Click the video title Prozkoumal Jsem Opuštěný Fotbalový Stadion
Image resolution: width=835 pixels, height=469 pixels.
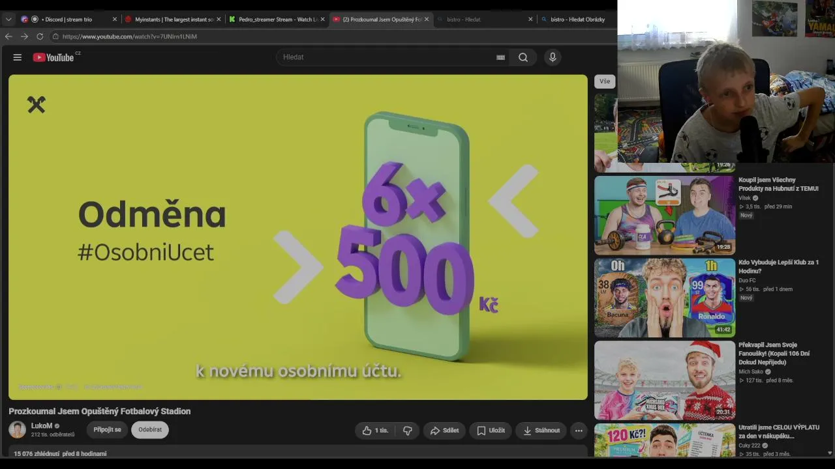[100, 412]
